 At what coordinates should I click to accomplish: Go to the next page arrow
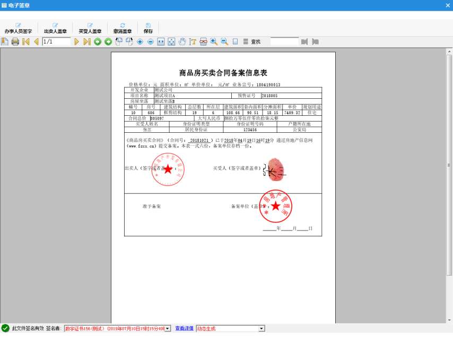[76, 41]
